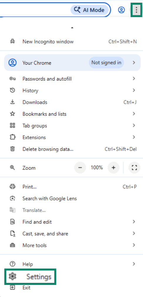Click the Google Lens icon
This screenshot has height=297, width=143.
[12, 198]
